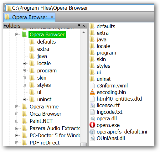Click the Opera Prime folder icon in tree

pyautogui.click(x=24, y=107)
